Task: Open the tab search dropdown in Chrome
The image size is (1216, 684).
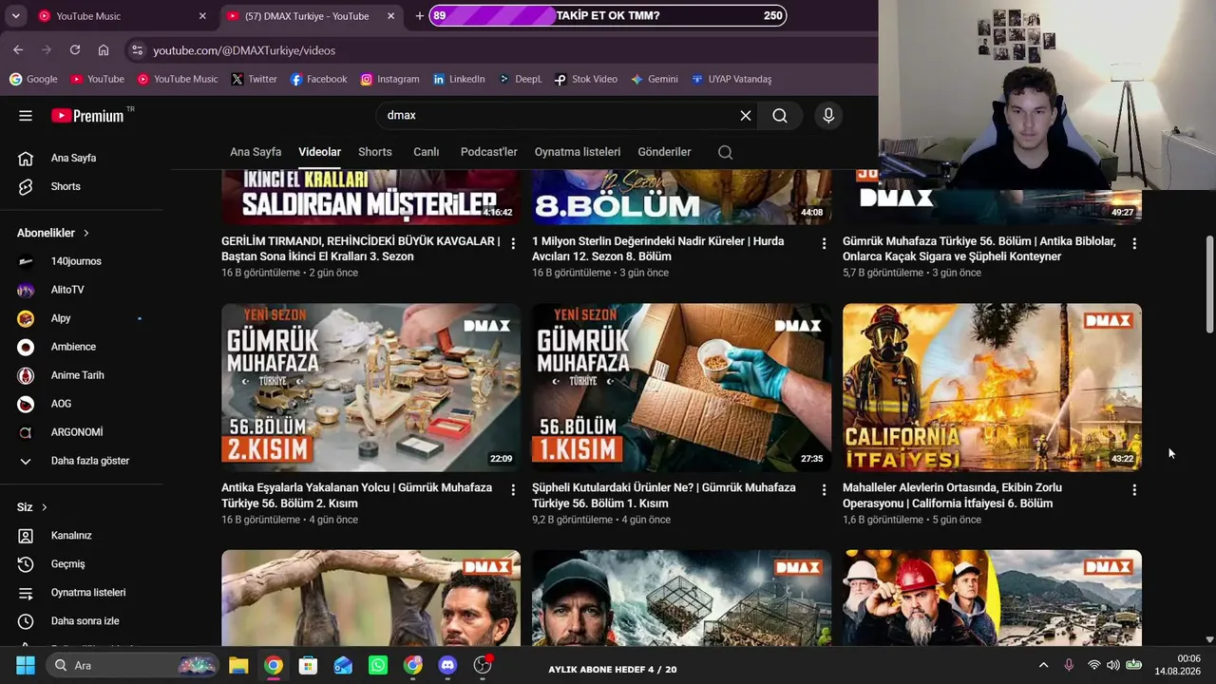Action: pos(15,16)
